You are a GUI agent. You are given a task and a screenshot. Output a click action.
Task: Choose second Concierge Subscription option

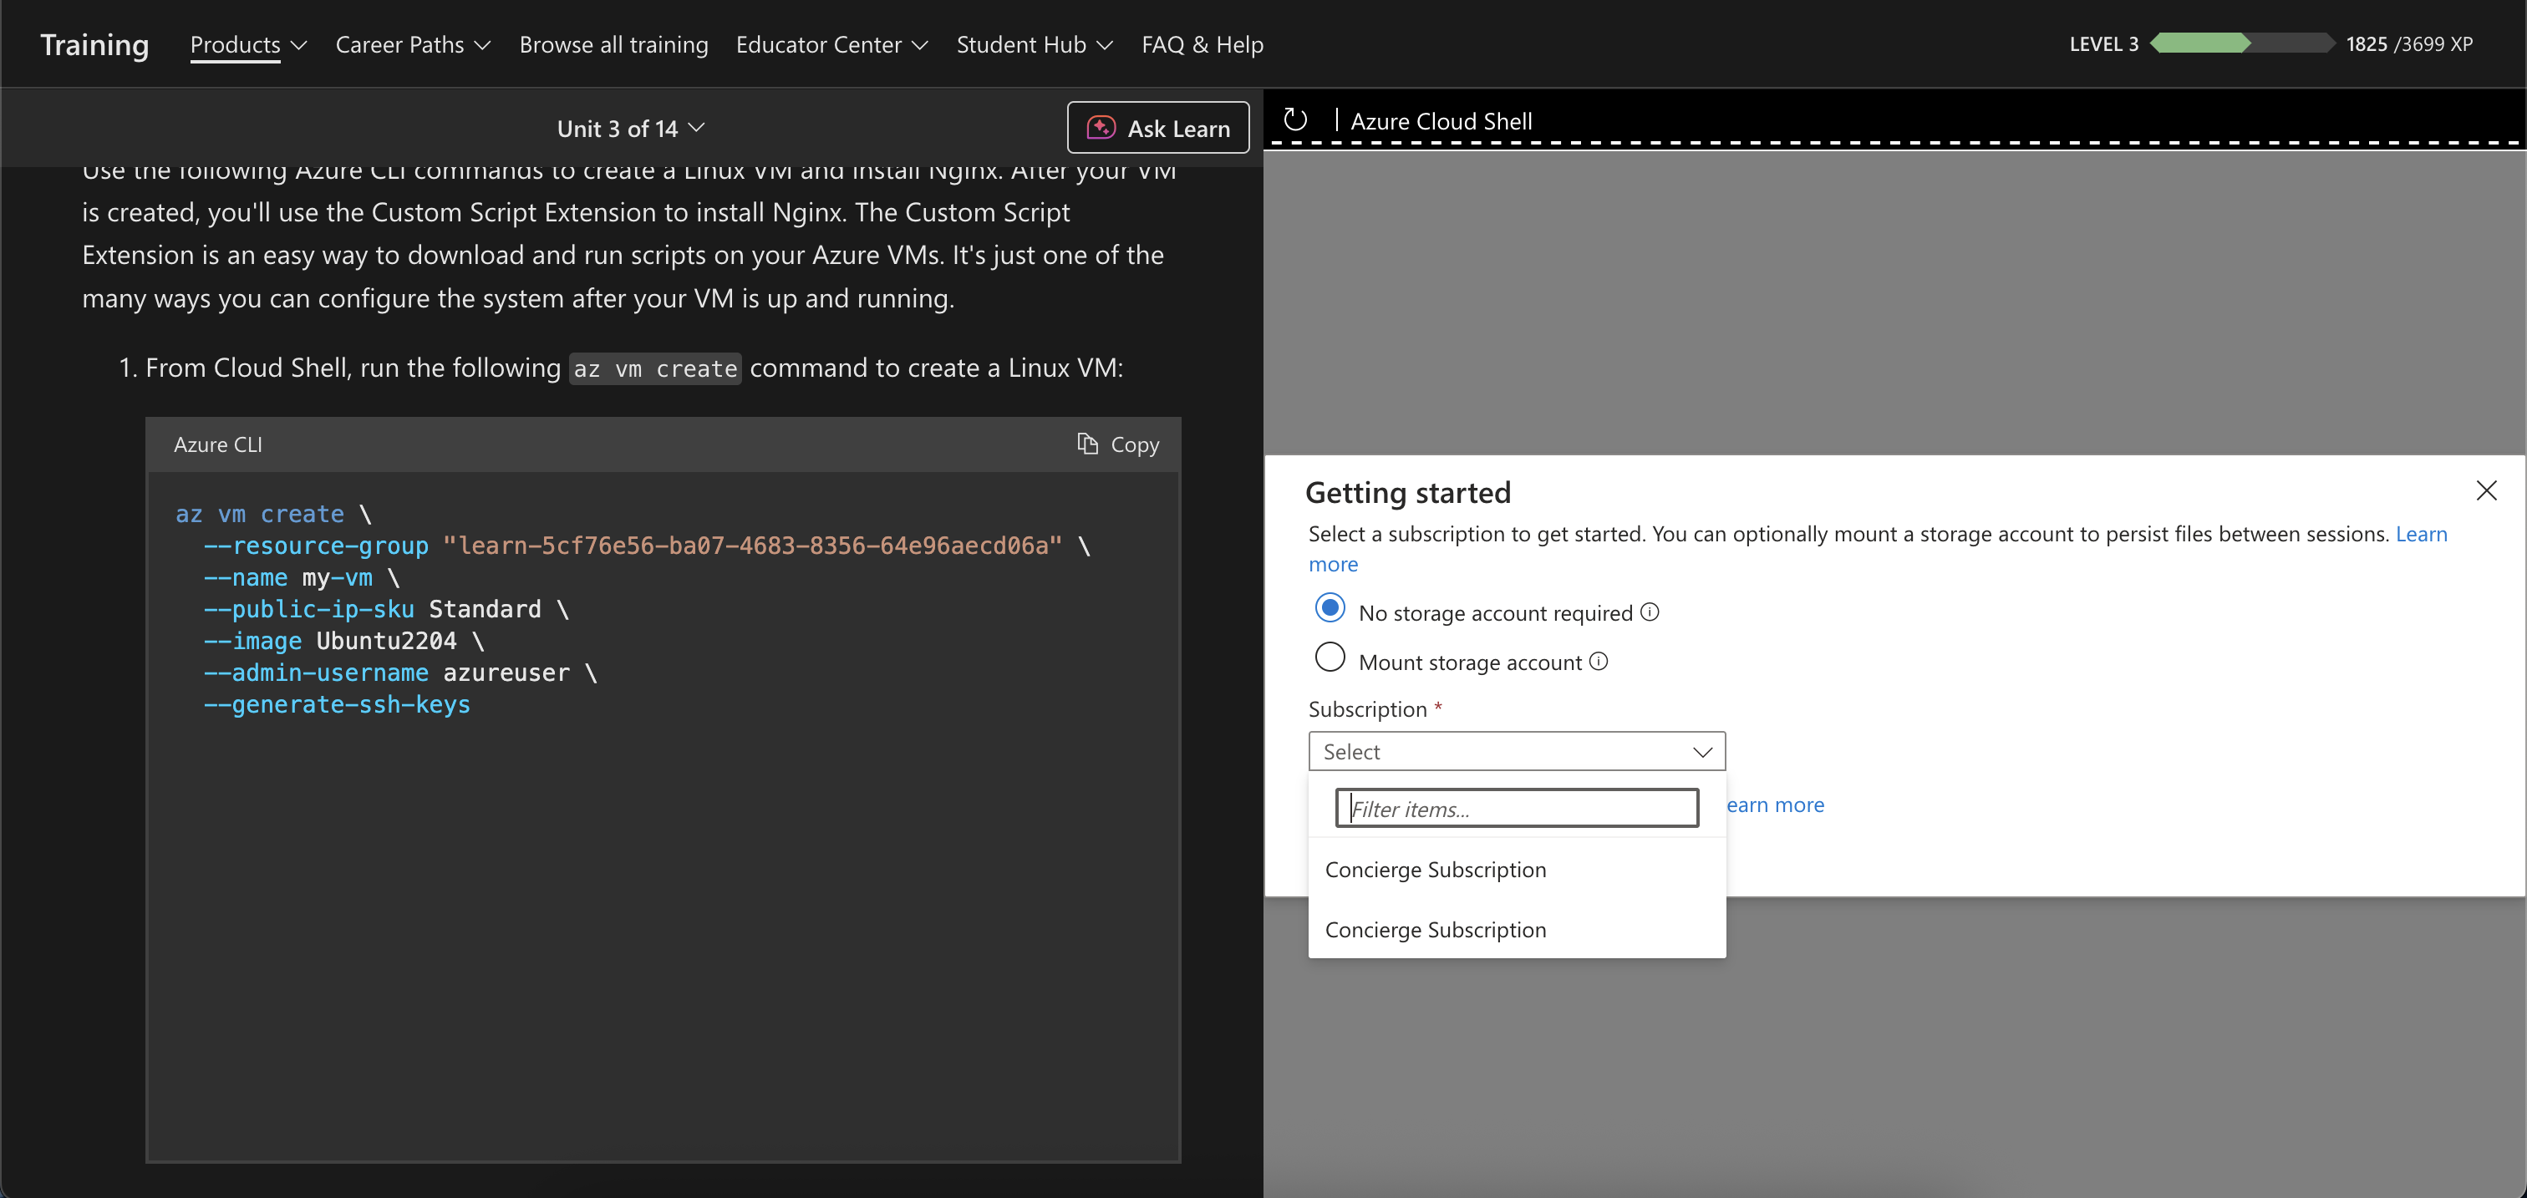[1435, 929]
